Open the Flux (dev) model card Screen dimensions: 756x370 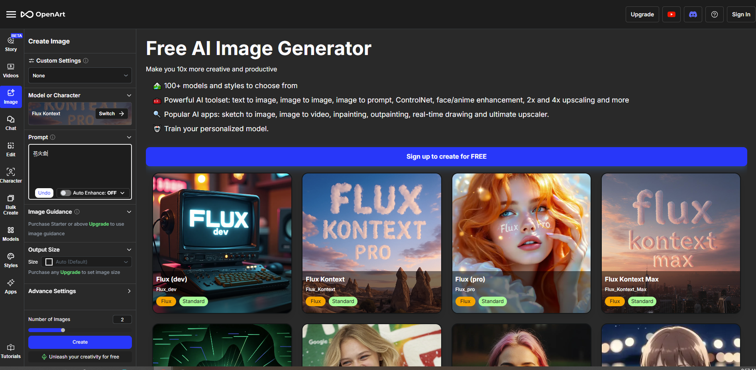point(222,243)
